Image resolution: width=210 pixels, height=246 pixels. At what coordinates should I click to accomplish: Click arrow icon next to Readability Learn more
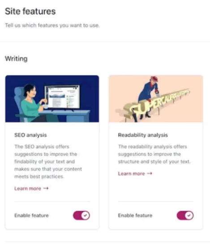[x=150, y=173]
